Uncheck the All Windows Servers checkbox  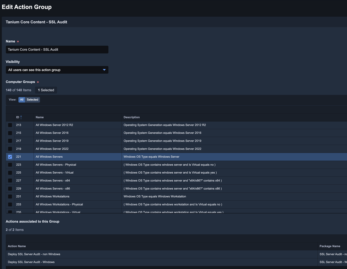click(10, 157)
